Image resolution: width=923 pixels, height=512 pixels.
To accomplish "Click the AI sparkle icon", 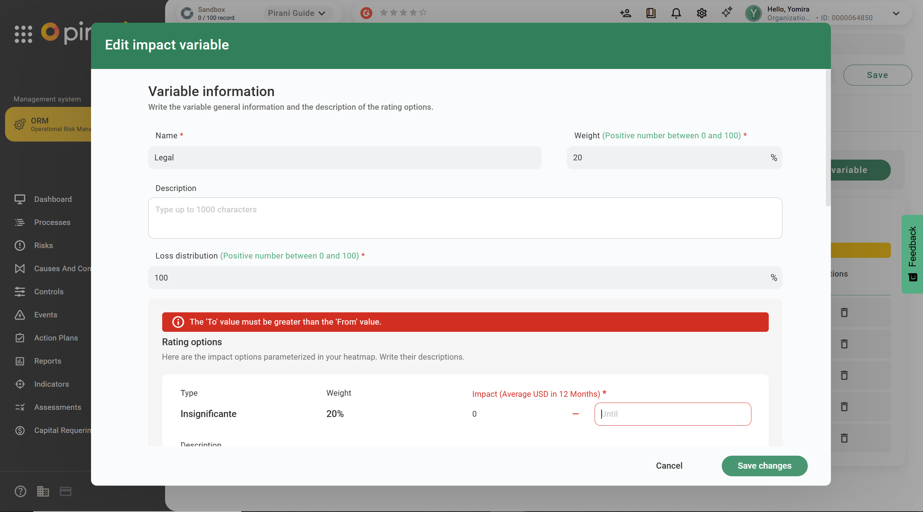I will (x=727, y=12).
